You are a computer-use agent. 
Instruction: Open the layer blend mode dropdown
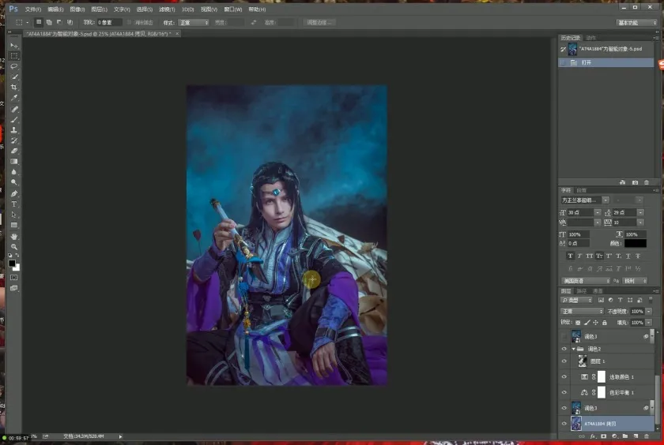582,312
